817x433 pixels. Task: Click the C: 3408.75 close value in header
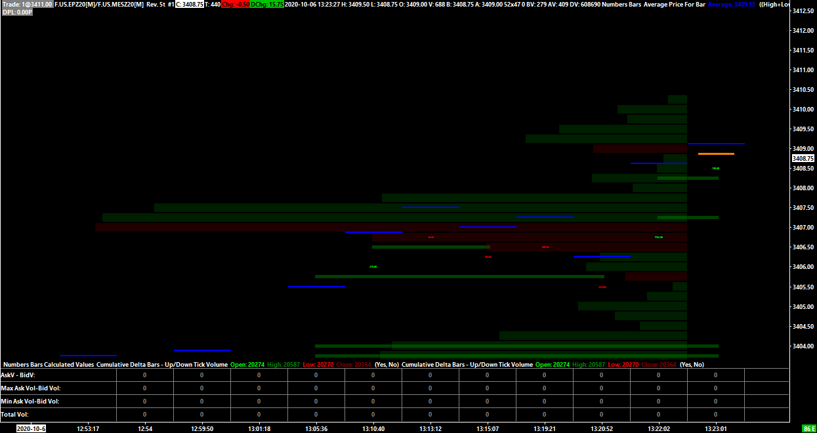point(190,4)
